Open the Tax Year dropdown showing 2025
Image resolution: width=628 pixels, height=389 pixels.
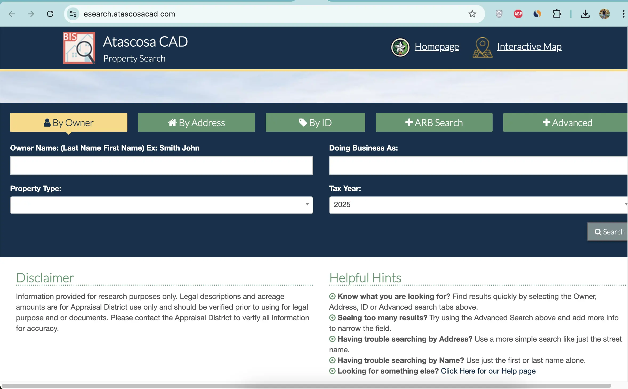click(x=478, y=205)
